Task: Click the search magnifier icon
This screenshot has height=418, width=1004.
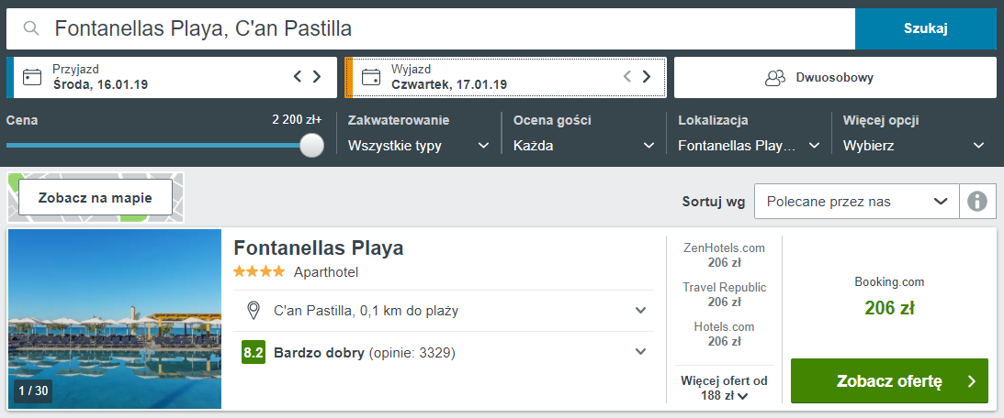Action: (31, 28)
